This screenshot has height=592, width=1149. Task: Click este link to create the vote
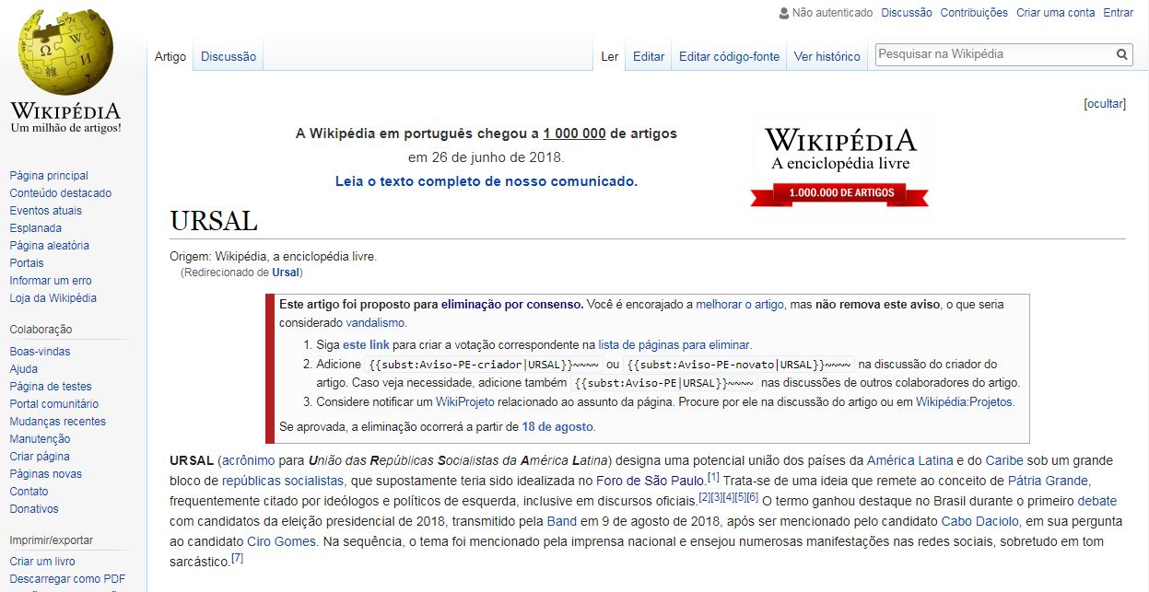coord(367,345)
